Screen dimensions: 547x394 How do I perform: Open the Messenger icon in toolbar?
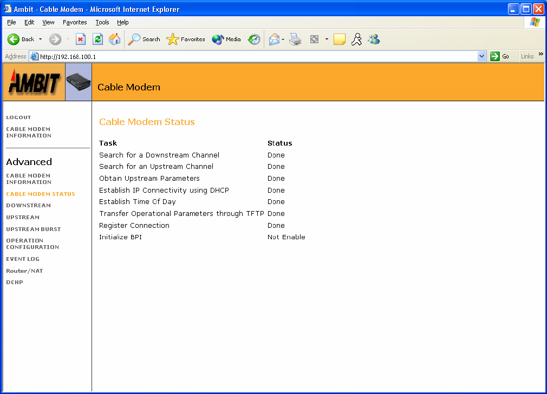374,39
